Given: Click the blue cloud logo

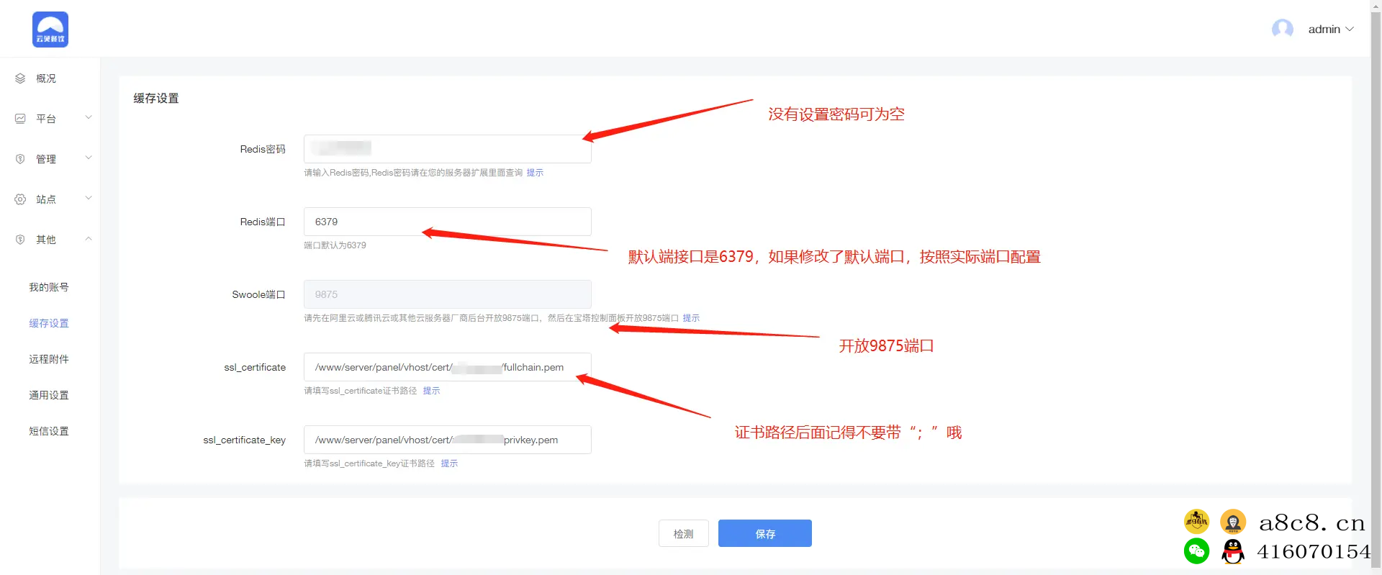Looking at the screenshot, I should click(50, 30).
